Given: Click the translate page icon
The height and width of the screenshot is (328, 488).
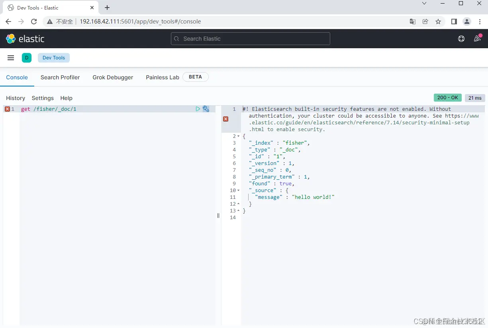Looking at the screenshot, I should 413,22.
